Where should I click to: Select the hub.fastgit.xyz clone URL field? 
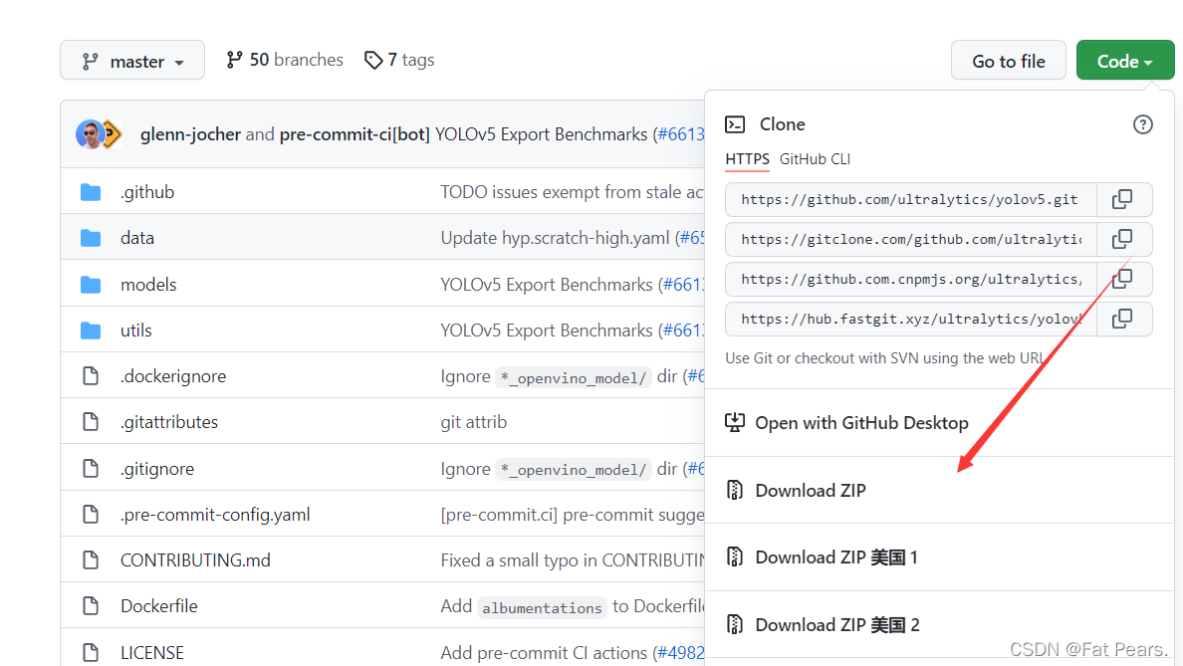tap(910, 319)
